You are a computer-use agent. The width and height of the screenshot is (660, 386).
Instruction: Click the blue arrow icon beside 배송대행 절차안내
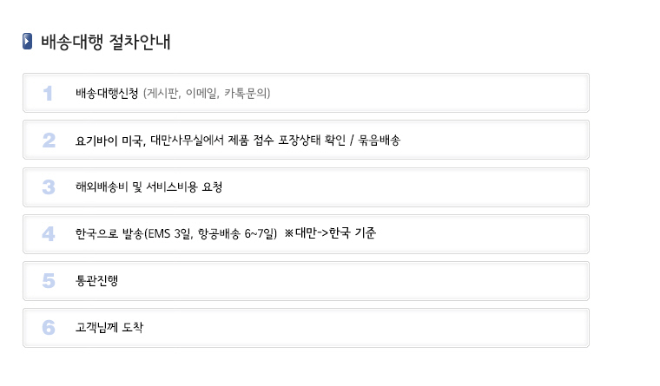click(x=28, y=42)
